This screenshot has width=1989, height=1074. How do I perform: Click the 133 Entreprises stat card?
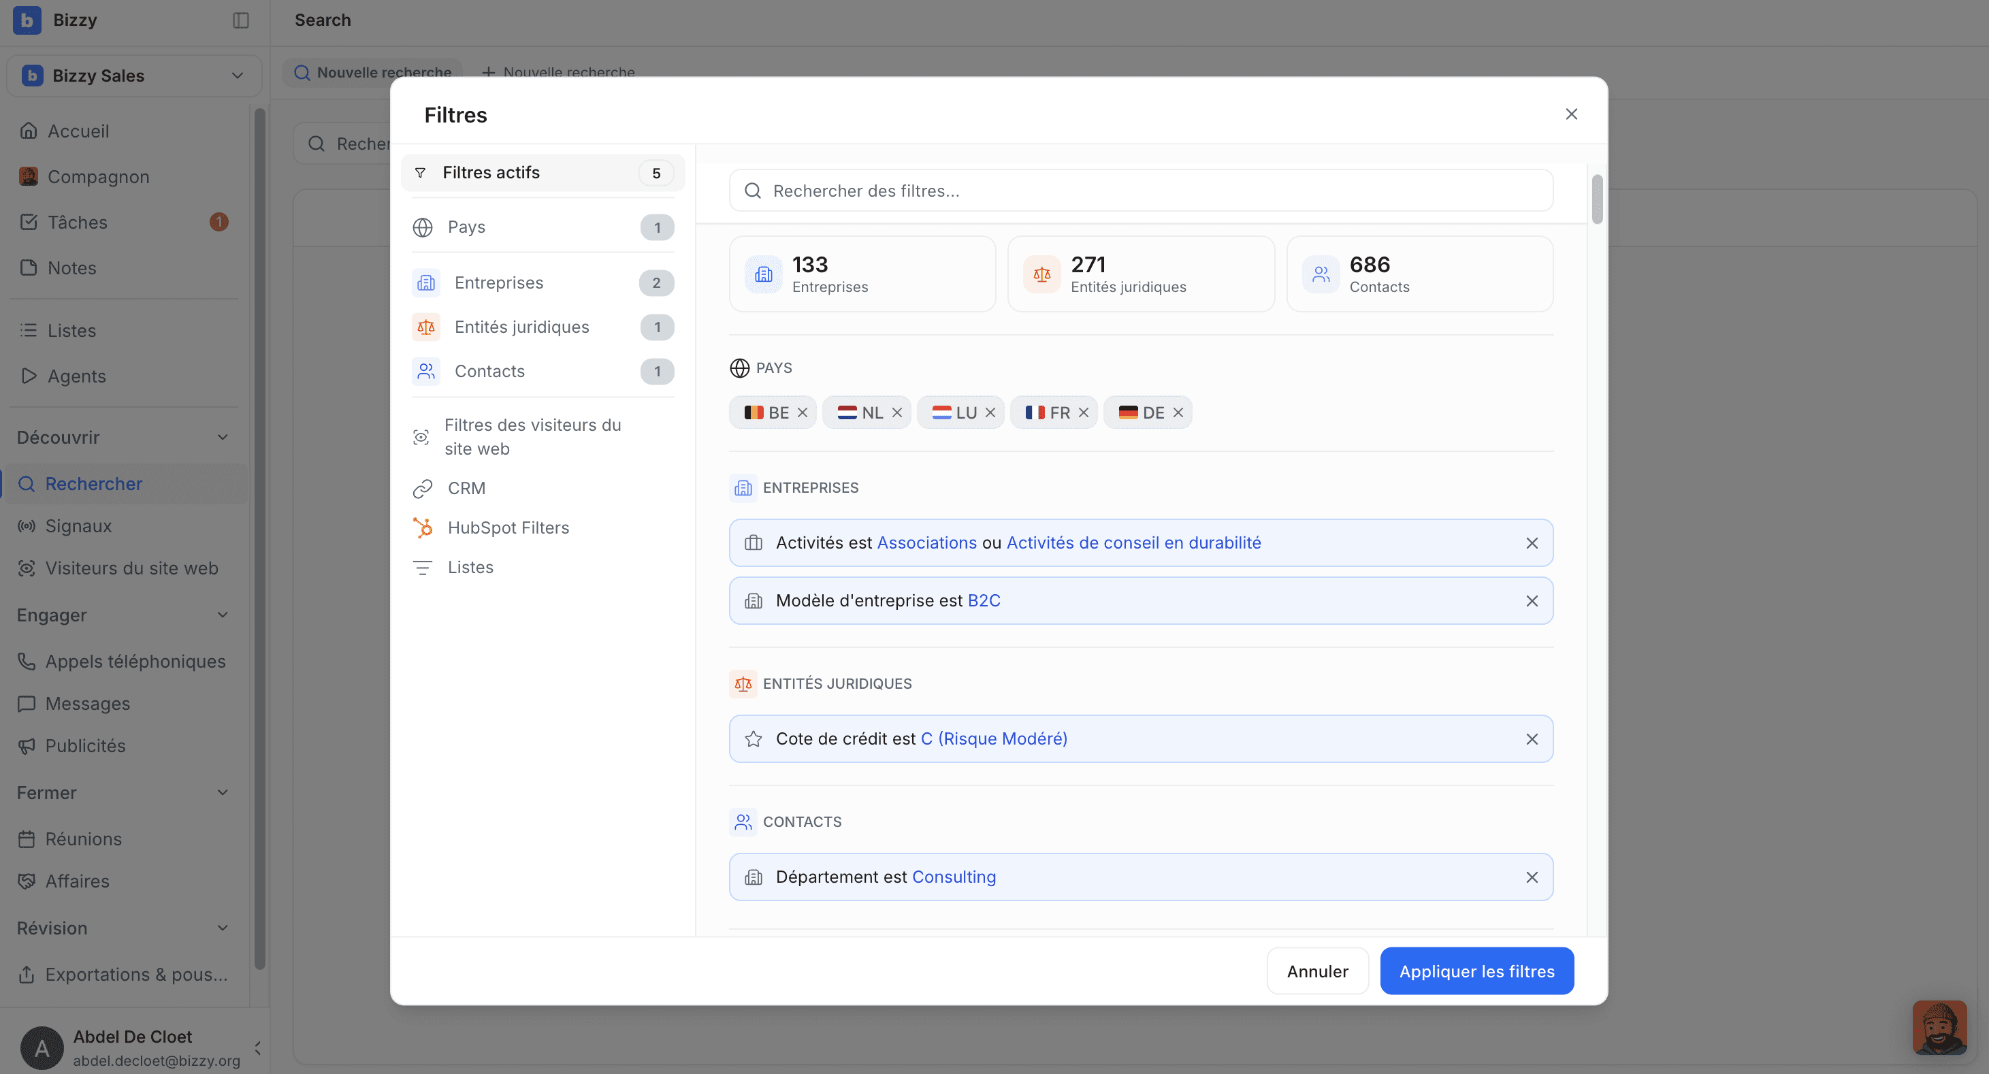click(x=862, y=274)
